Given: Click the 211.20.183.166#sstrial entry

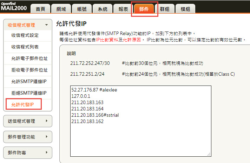Looking at the screenshot, I should [x=95, y=115].
